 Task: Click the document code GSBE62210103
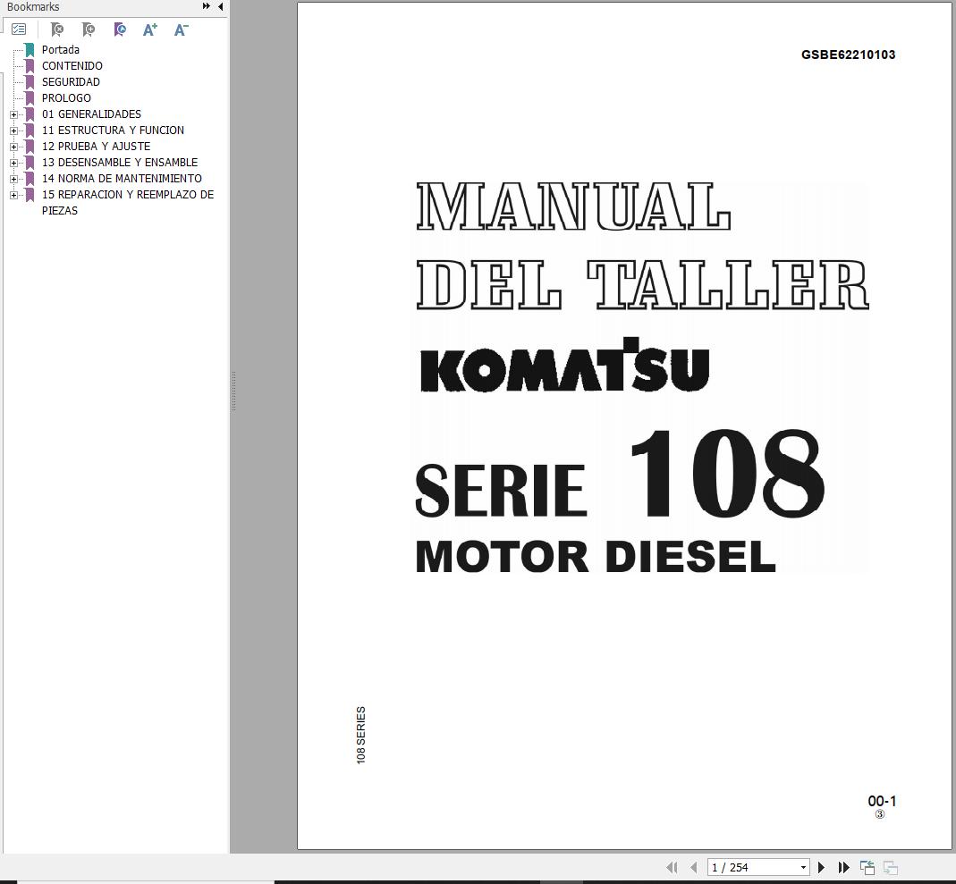pyautogui.click(x=848, y=55)
